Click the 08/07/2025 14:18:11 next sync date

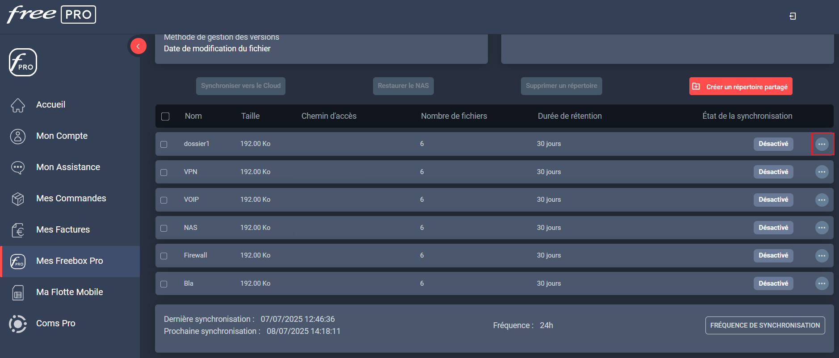pyautogui.click(x=303, y=331)
